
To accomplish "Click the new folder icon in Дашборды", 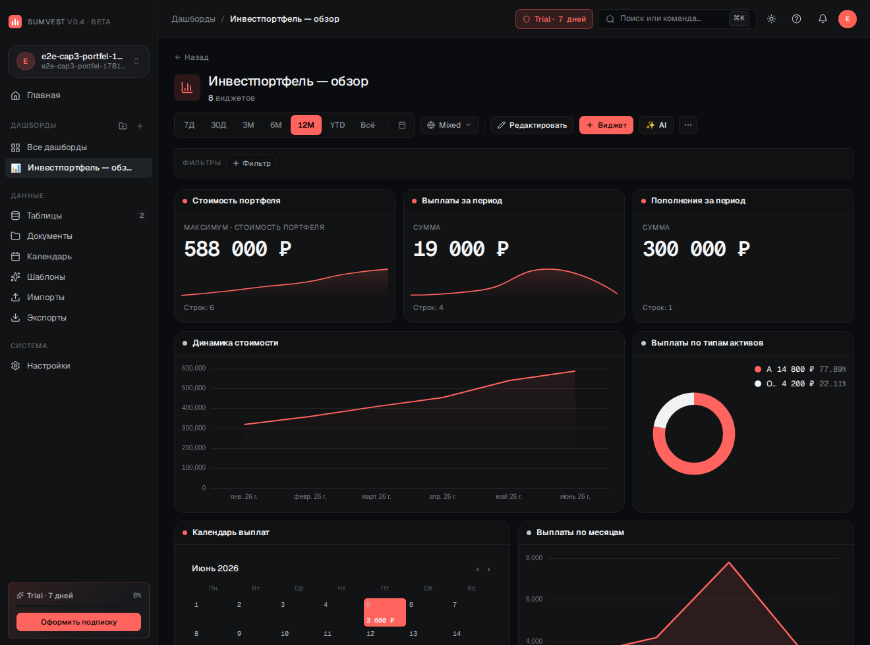I will (123, 126).
